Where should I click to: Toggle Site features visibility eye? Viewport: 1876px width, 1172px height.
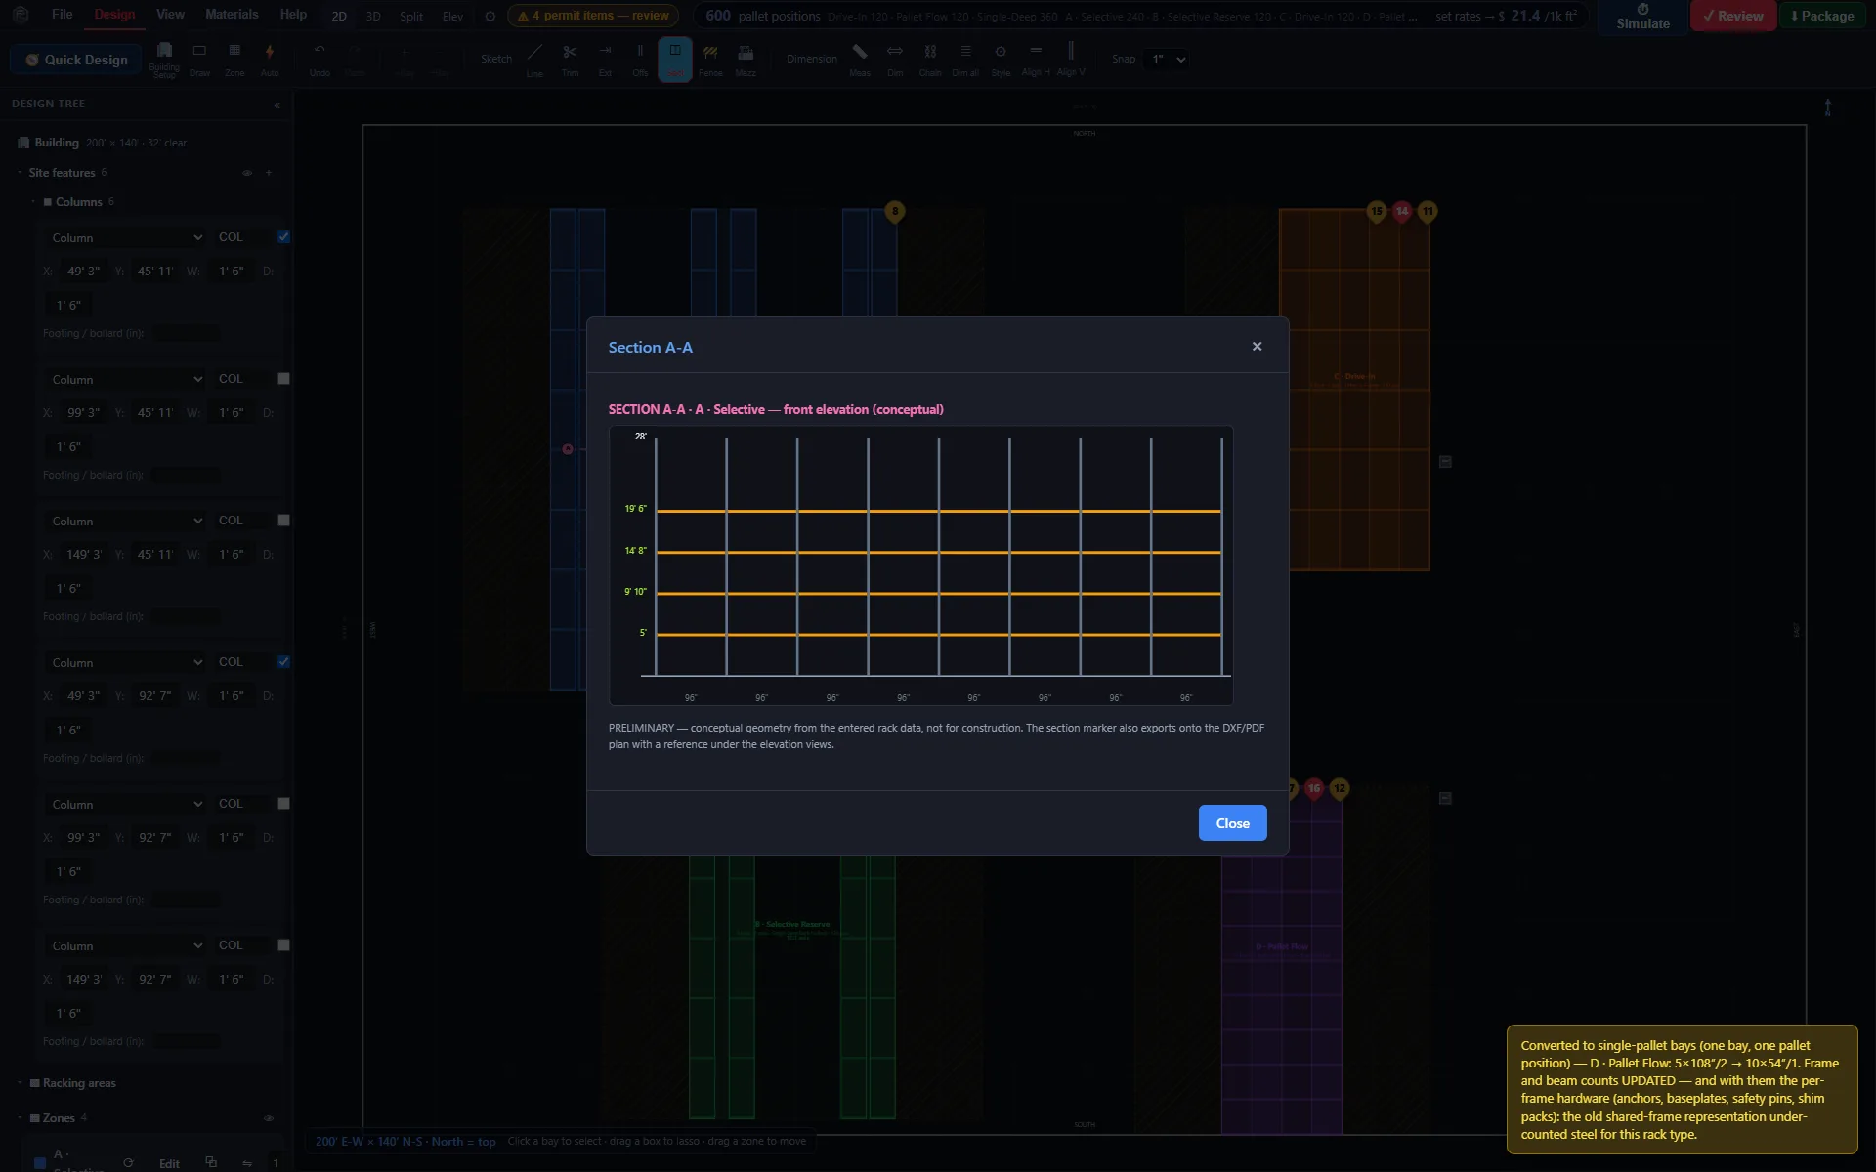tap(247, 173)
